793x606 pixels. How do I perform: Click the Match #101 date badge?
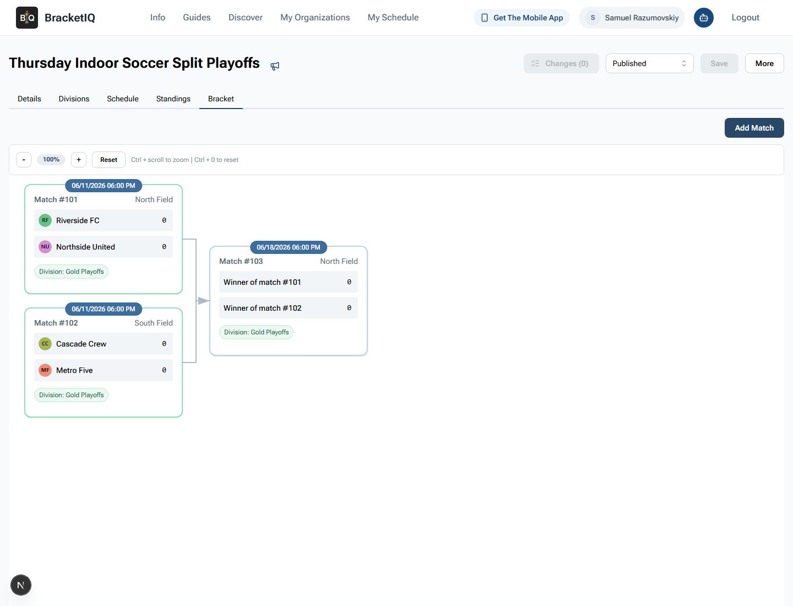[104, 186]
